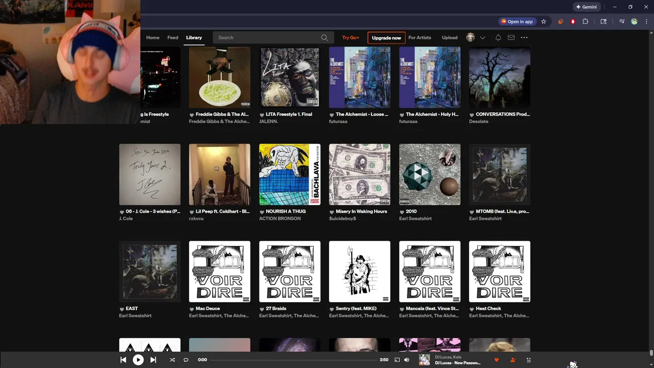
Task: Toggle shuffle in the player bar
Action: [172, 360]
